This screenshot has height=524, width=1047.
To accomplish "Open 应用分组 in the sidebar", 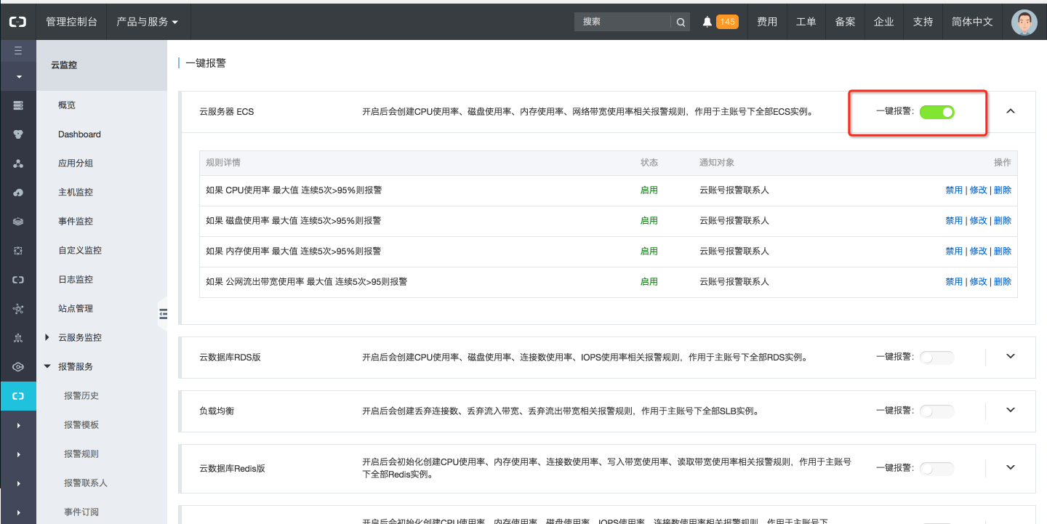I will click(x=76, y=164).
